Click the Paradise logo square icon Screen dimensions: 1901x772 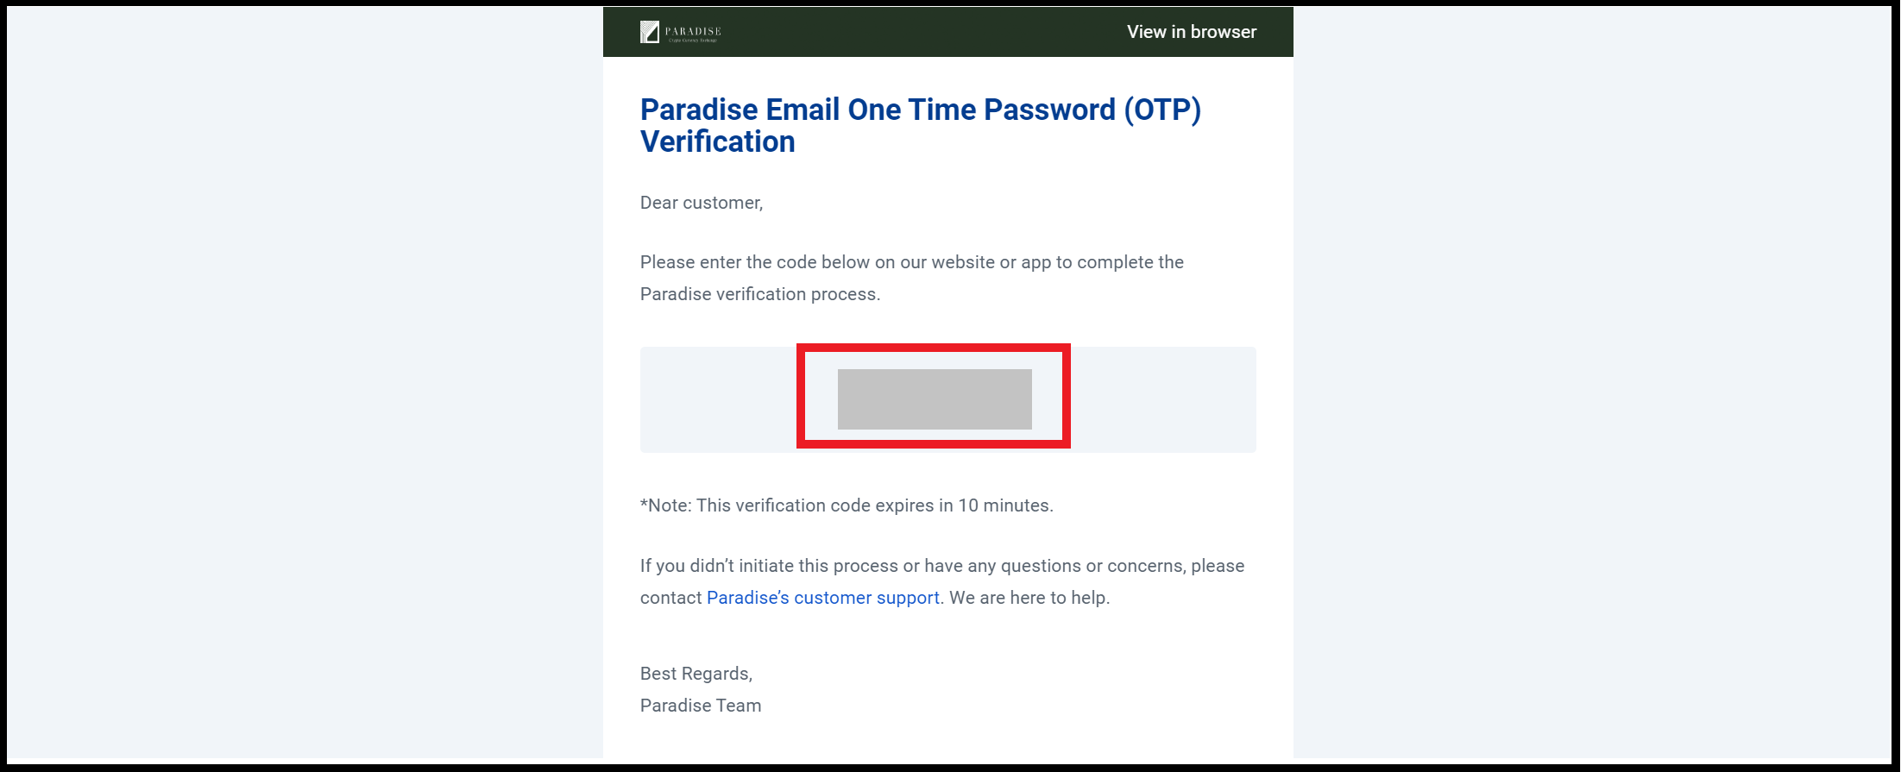click(650, 32)
